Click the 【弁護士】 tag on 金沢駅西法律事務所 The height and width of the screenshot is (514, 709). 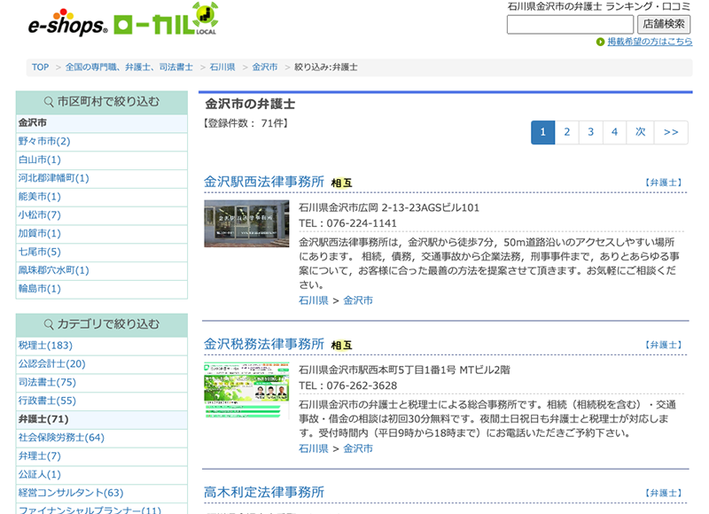point(663,183)
